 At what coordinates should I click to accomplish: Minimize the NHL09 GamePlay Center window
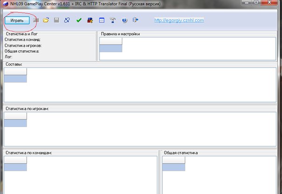pos(247,2)
